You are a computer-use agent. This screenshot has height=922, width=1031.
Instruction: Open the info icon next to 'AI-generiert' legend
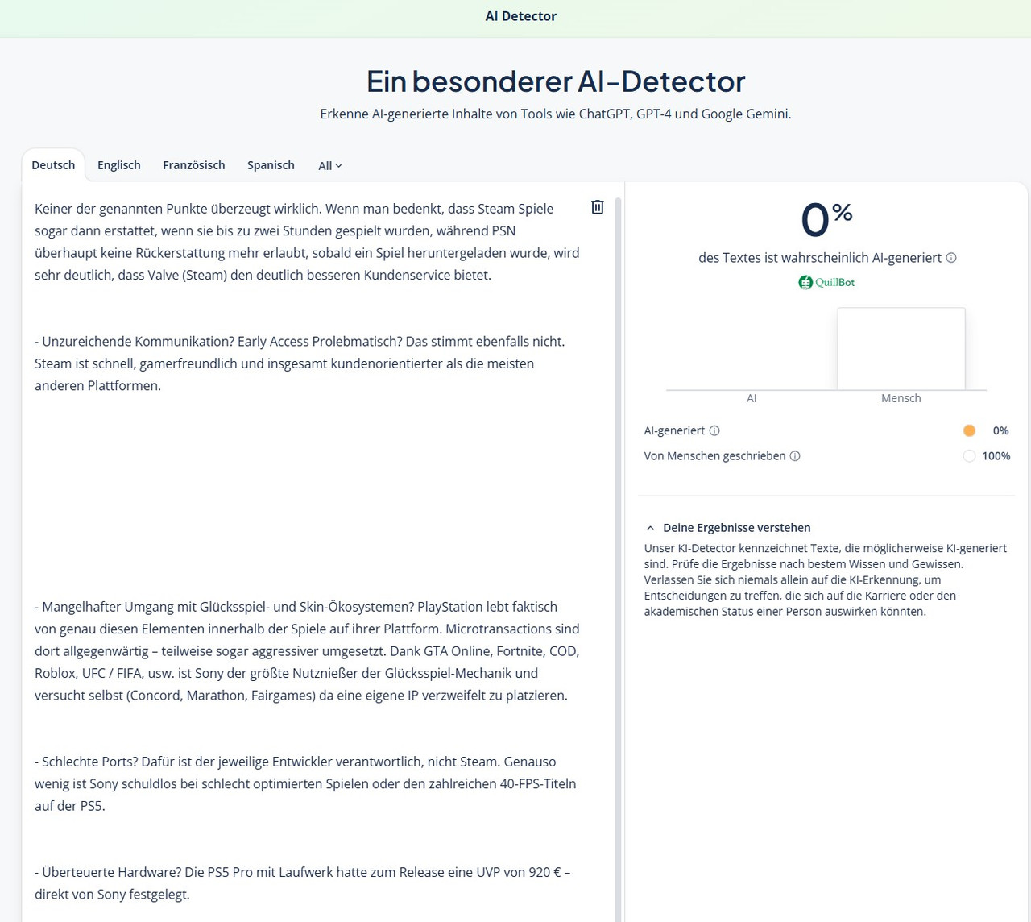[x=714, y=430]
